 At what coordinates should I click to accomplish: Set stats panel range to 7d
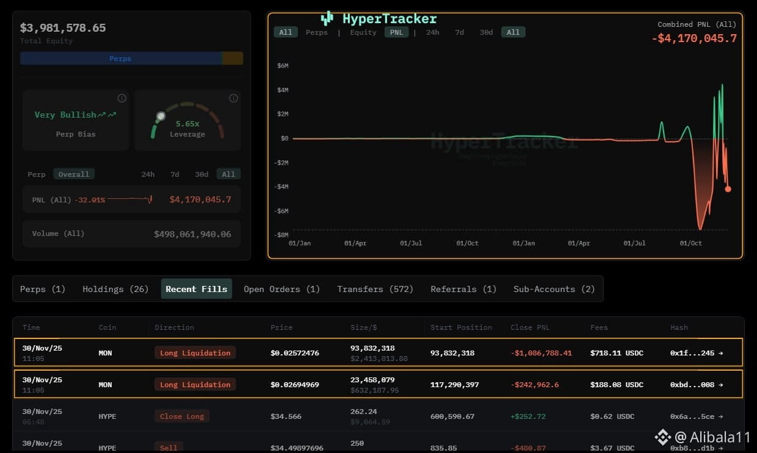[x=175, y=174]
